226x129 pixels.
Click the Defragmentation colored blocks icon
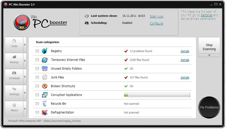coord(44,112)
